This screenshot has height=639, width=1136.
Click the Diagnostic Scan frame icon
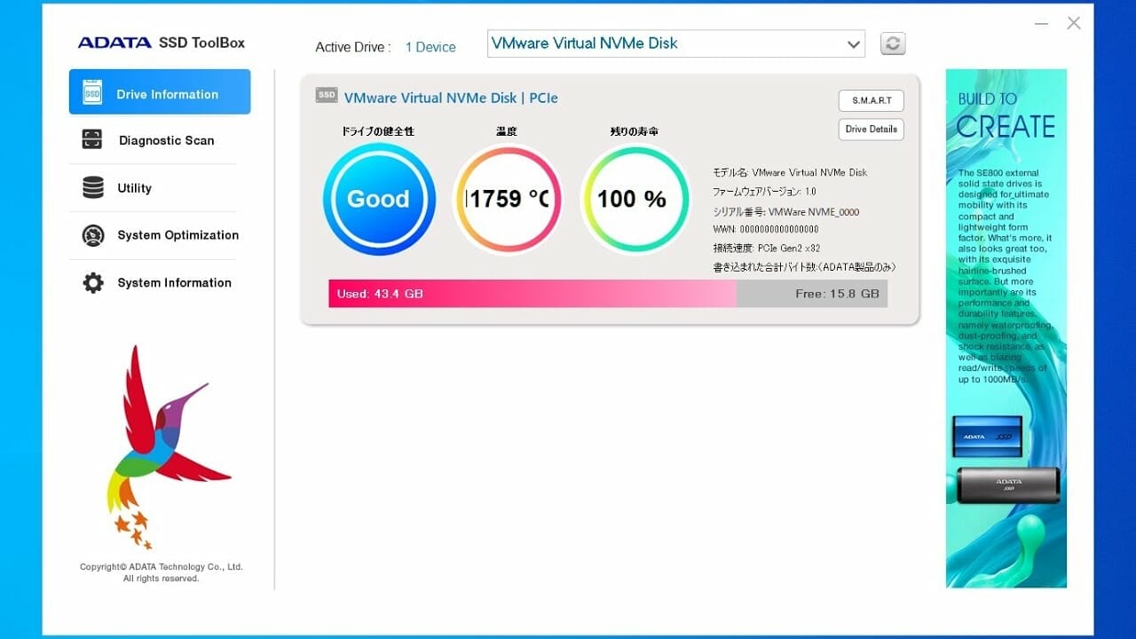click(92, 139)
